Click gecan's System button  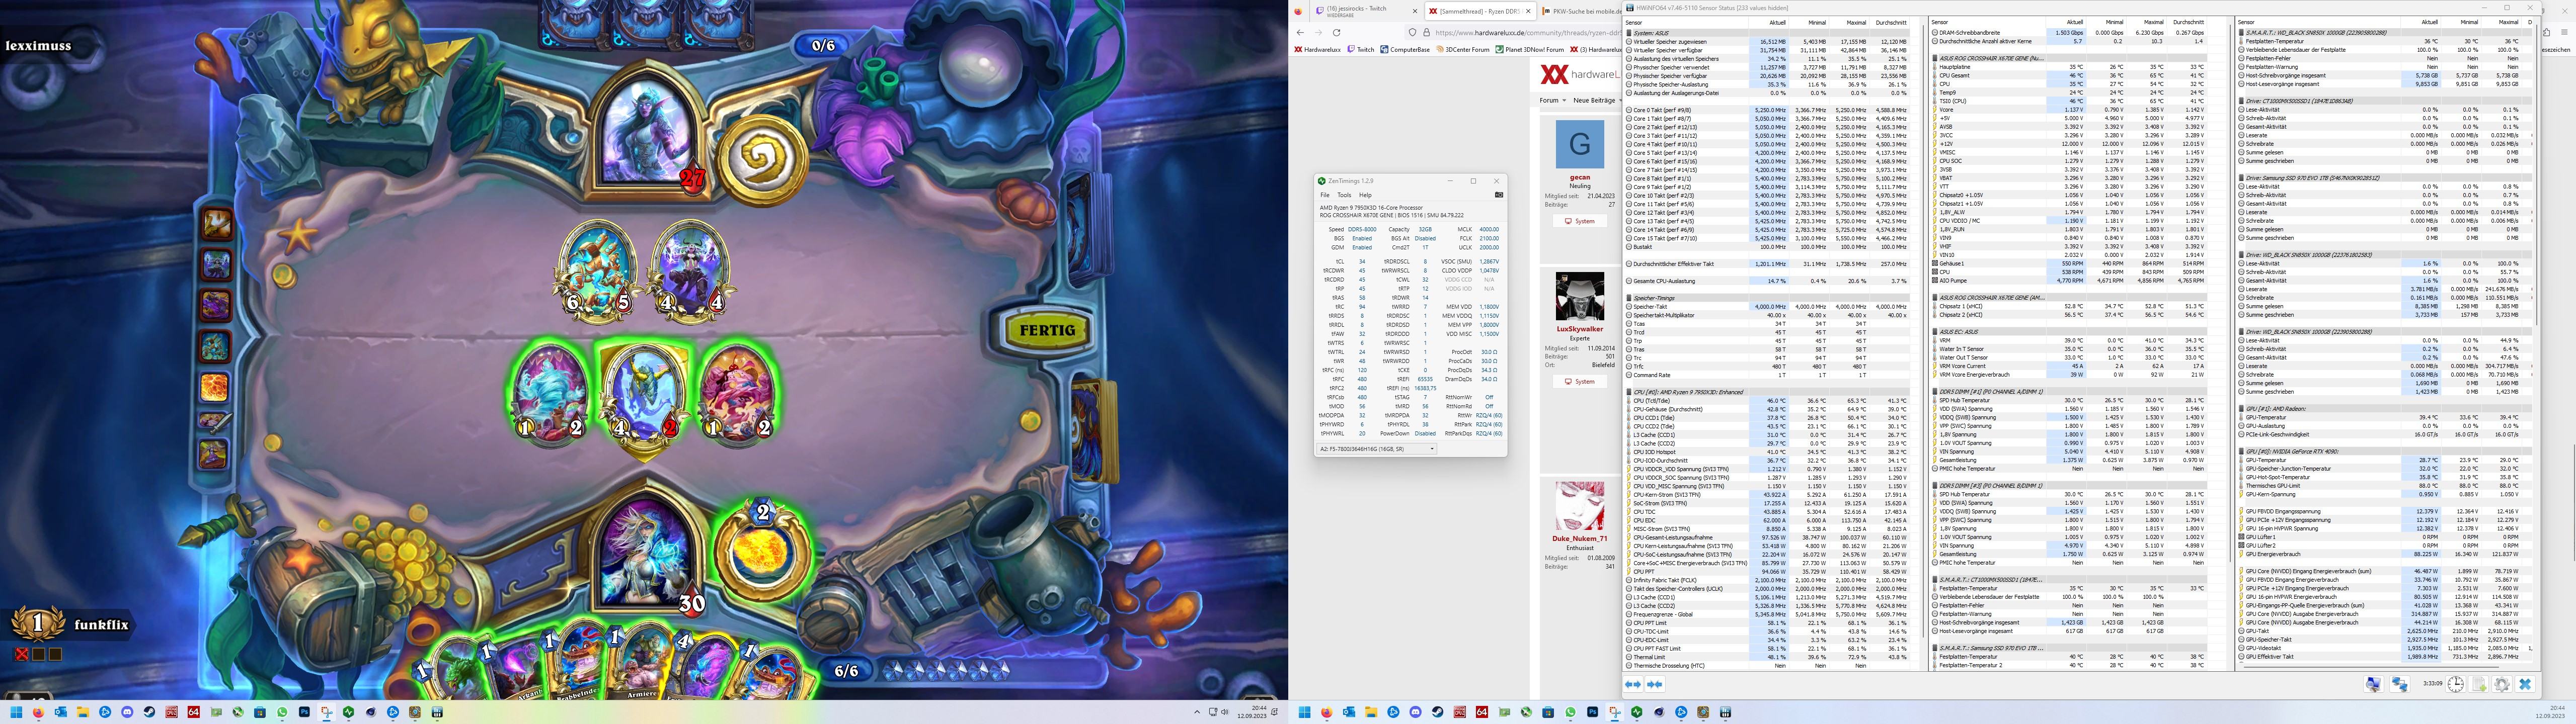(1579, 221)
